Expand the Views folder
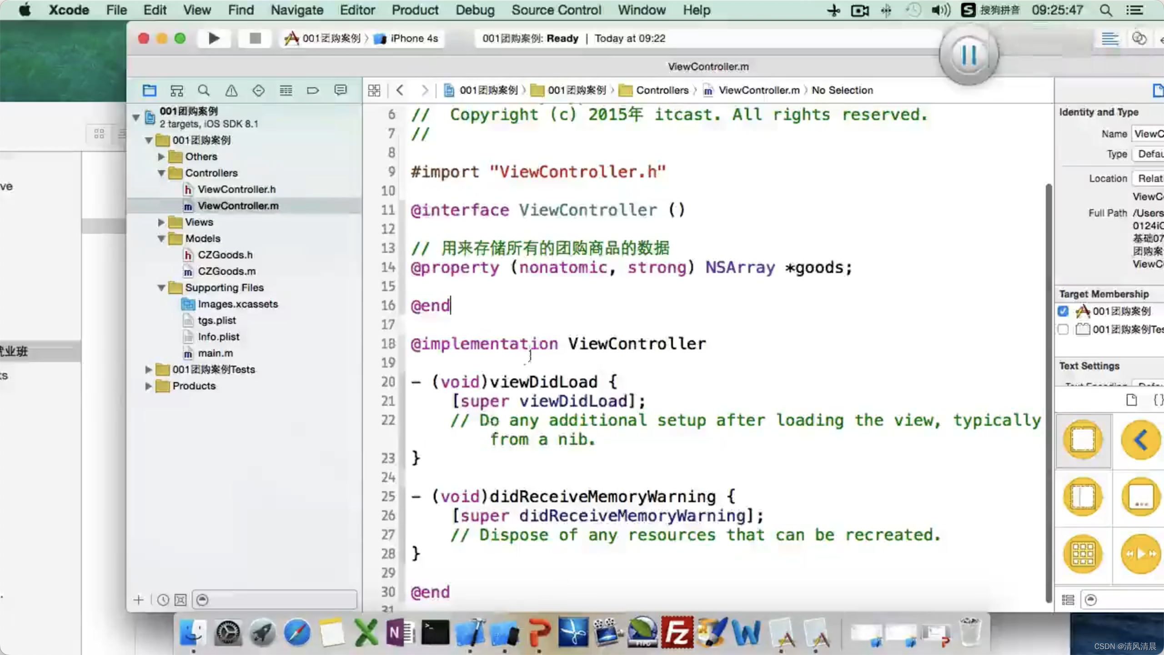The height and width of the screenshot is (655, 1164). (x=161, y=222)
